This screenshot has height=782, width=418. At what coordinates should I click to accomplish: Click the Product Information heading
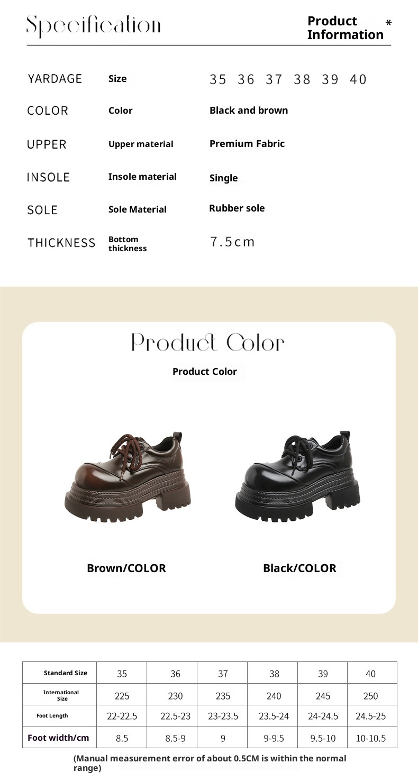pyautogui.click(x=345, y=28)
